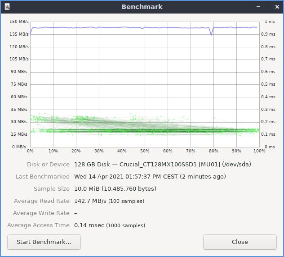Click the Average Write Rate label
The height and width of the screenshot is (257, 284).
click(41, 213)
